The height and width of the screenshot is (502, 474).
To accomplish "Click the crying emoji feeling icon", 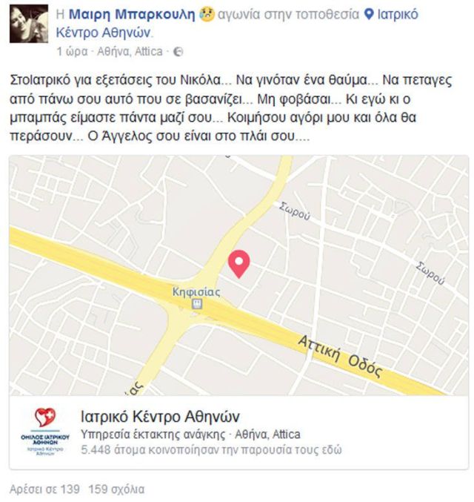I will [207, 15].
